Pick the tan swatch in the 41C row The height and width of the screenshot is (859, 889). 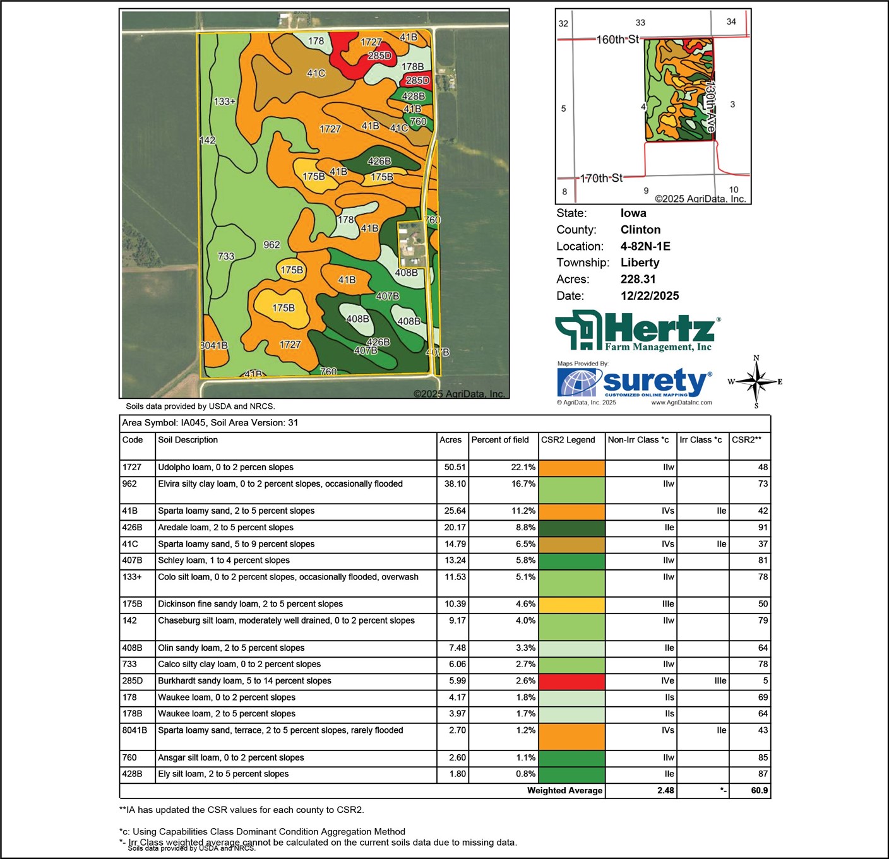pos(572,544)
